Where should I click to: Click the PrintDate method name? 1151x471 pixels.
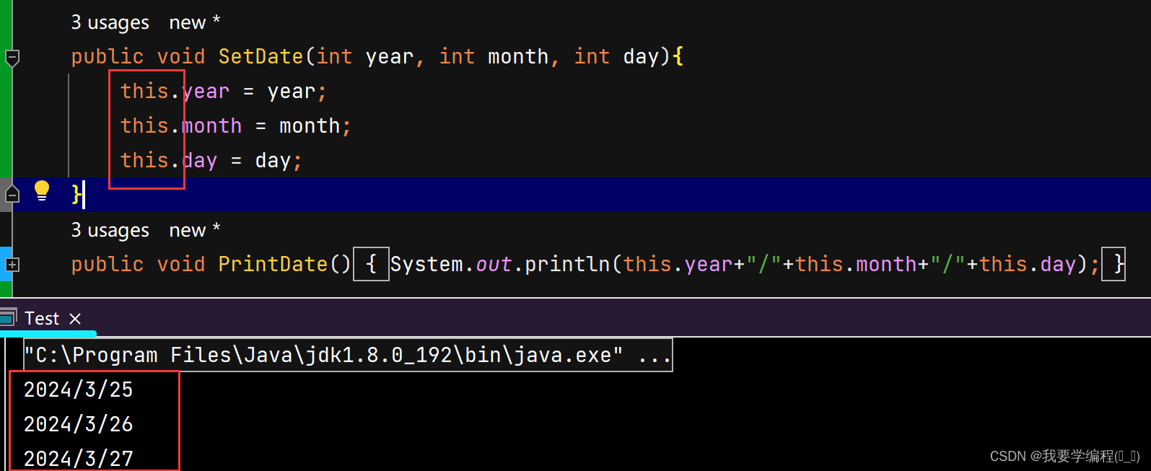273,264
